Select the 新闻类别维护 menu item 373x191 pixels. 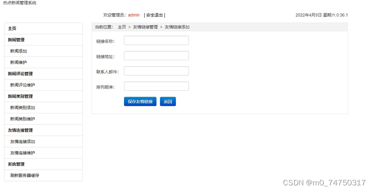tap(23, 119)
